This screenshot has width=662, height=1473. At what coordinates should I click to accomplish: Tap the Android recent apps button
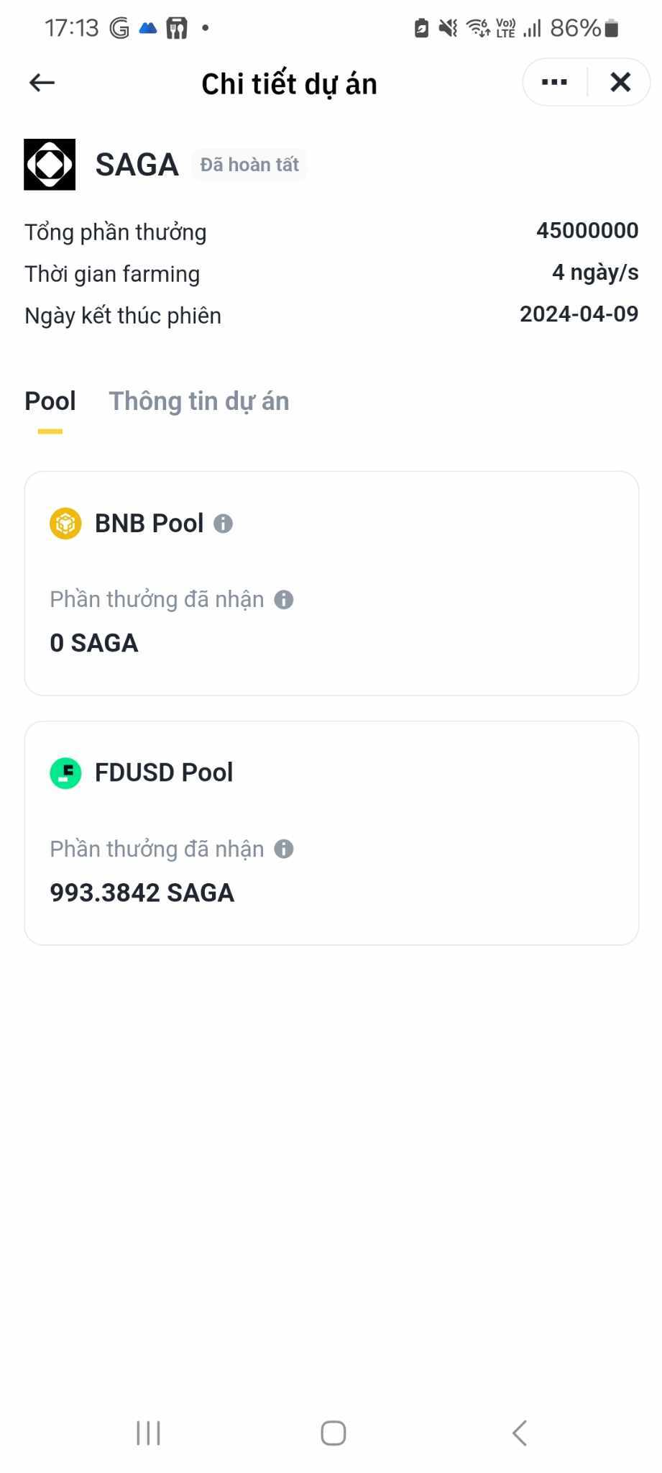[149, 1433]
